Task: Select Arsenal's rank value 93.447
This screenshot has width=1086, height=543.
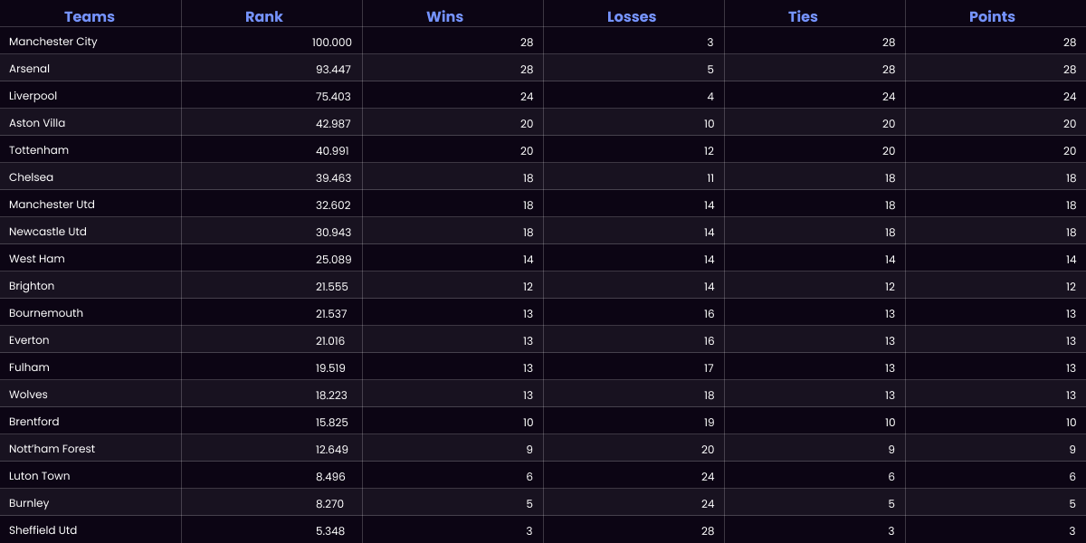Action: pos(333,70)
